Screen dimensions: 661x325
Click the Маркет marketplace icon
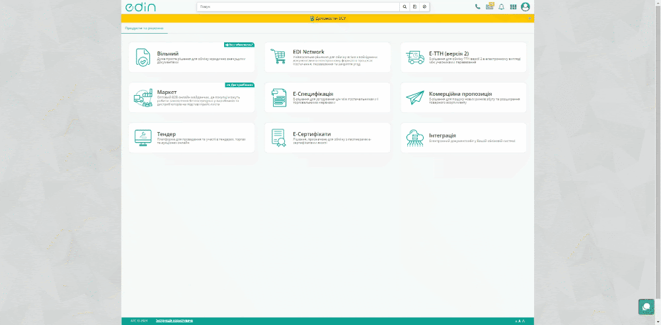point(143,97)
